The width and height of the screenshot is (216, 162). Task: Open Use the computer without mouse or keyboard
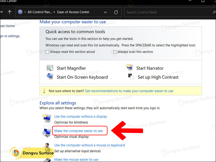click(x=89, y=145)
